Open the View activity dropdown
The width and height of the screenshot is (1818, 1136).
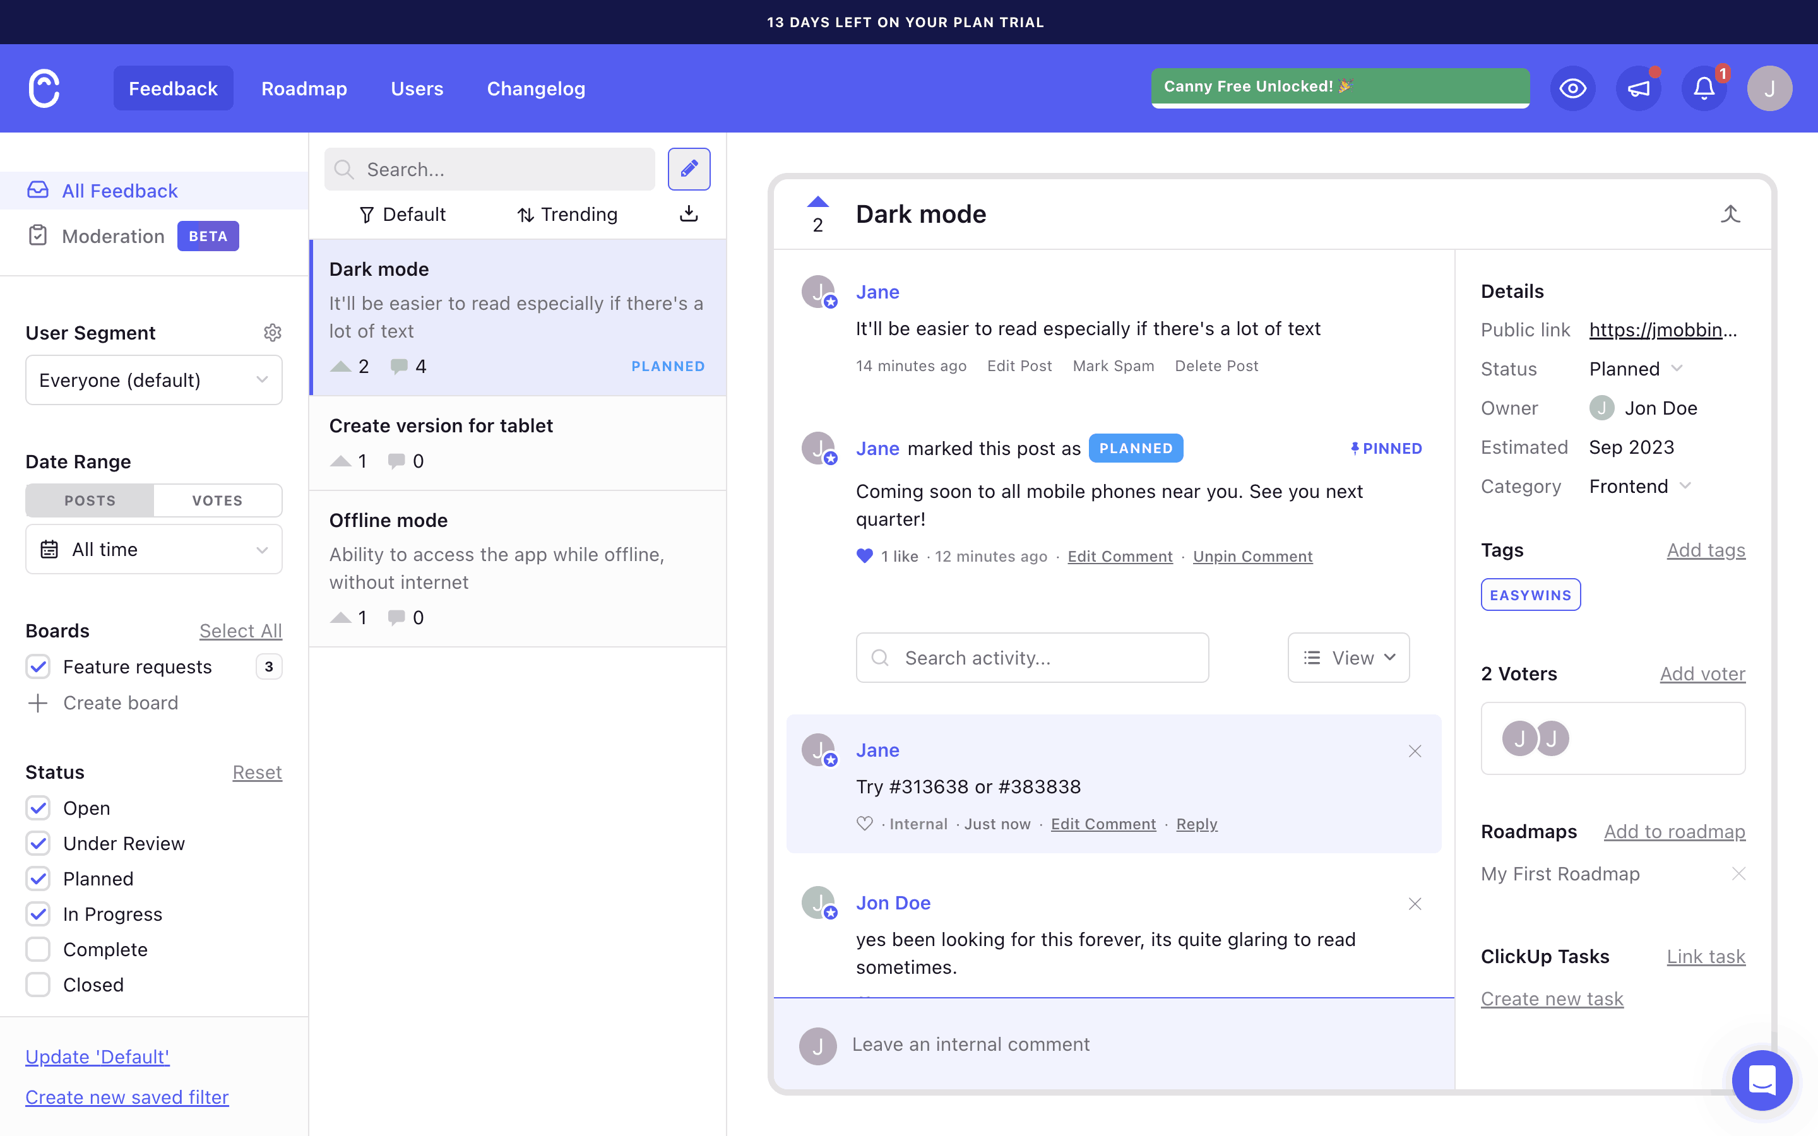(1348, 658)
